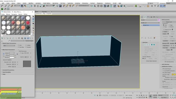Click the Unlink Selection icon
The width and height of the screenshot is (176, 99).
click(9, 6)
